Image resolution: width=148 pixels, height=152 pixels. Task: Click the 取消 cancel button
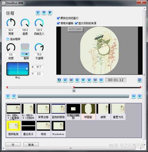pyautogui.click(x=31, y=145)
